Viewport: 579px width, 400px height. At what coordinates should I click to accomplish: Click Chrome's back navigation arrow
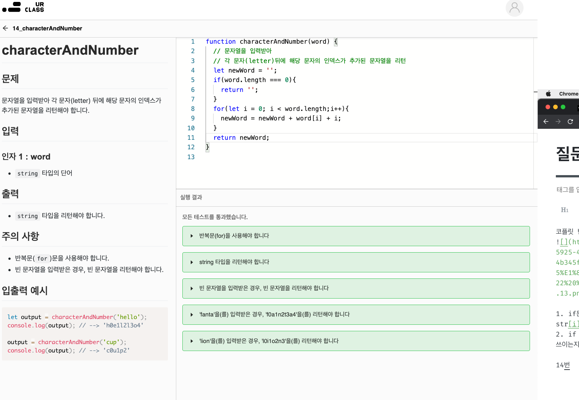546,122
